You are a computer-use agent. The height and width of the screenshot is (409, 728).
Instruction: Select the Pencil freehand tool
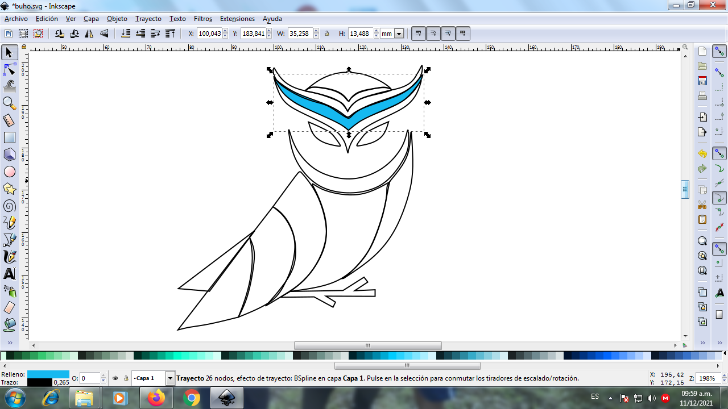9,223
